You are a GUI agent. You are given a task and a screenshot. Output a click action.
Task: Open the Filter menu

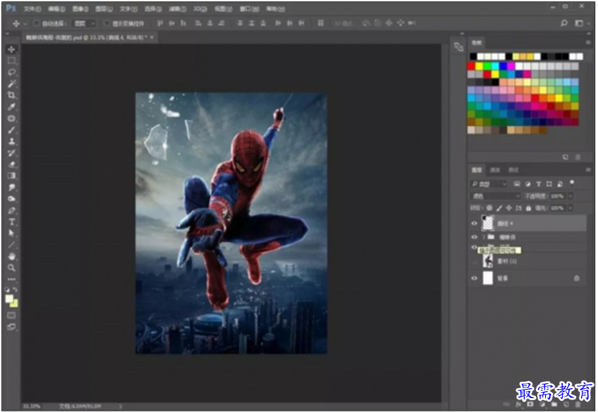tap(178, 9)
